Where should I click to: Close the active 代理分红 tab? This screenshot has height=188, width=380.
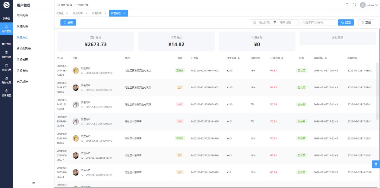(124, 13)
